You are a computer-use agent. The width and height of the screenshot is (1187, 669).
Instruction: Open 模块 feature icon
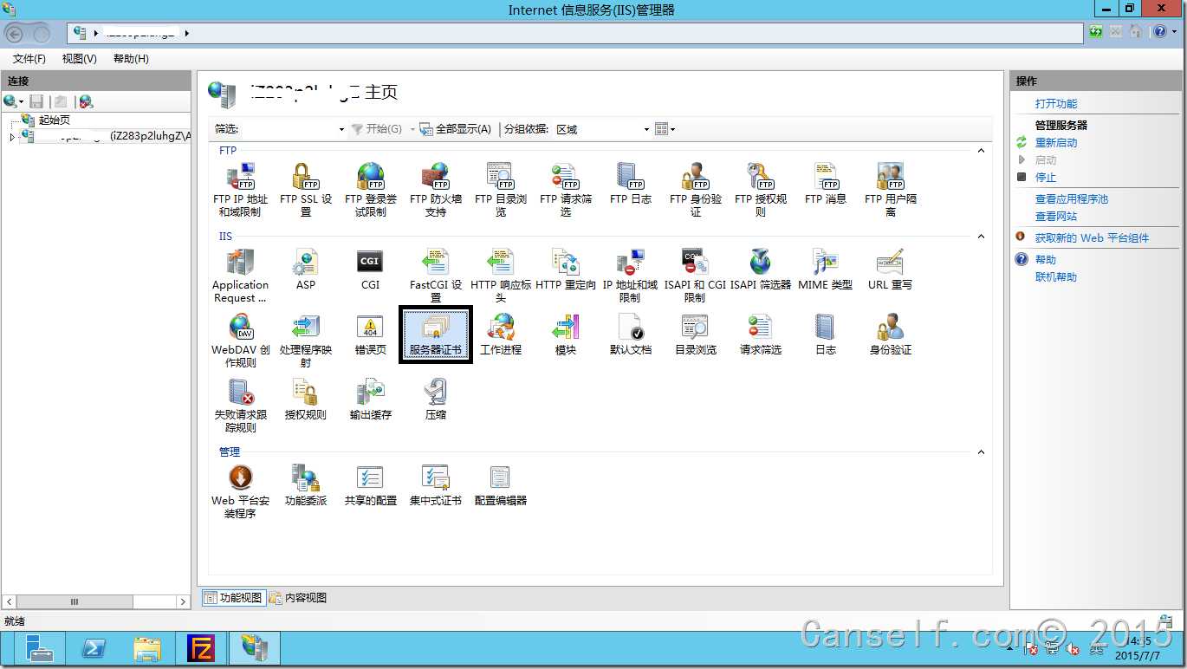click(x=566, y=334)
